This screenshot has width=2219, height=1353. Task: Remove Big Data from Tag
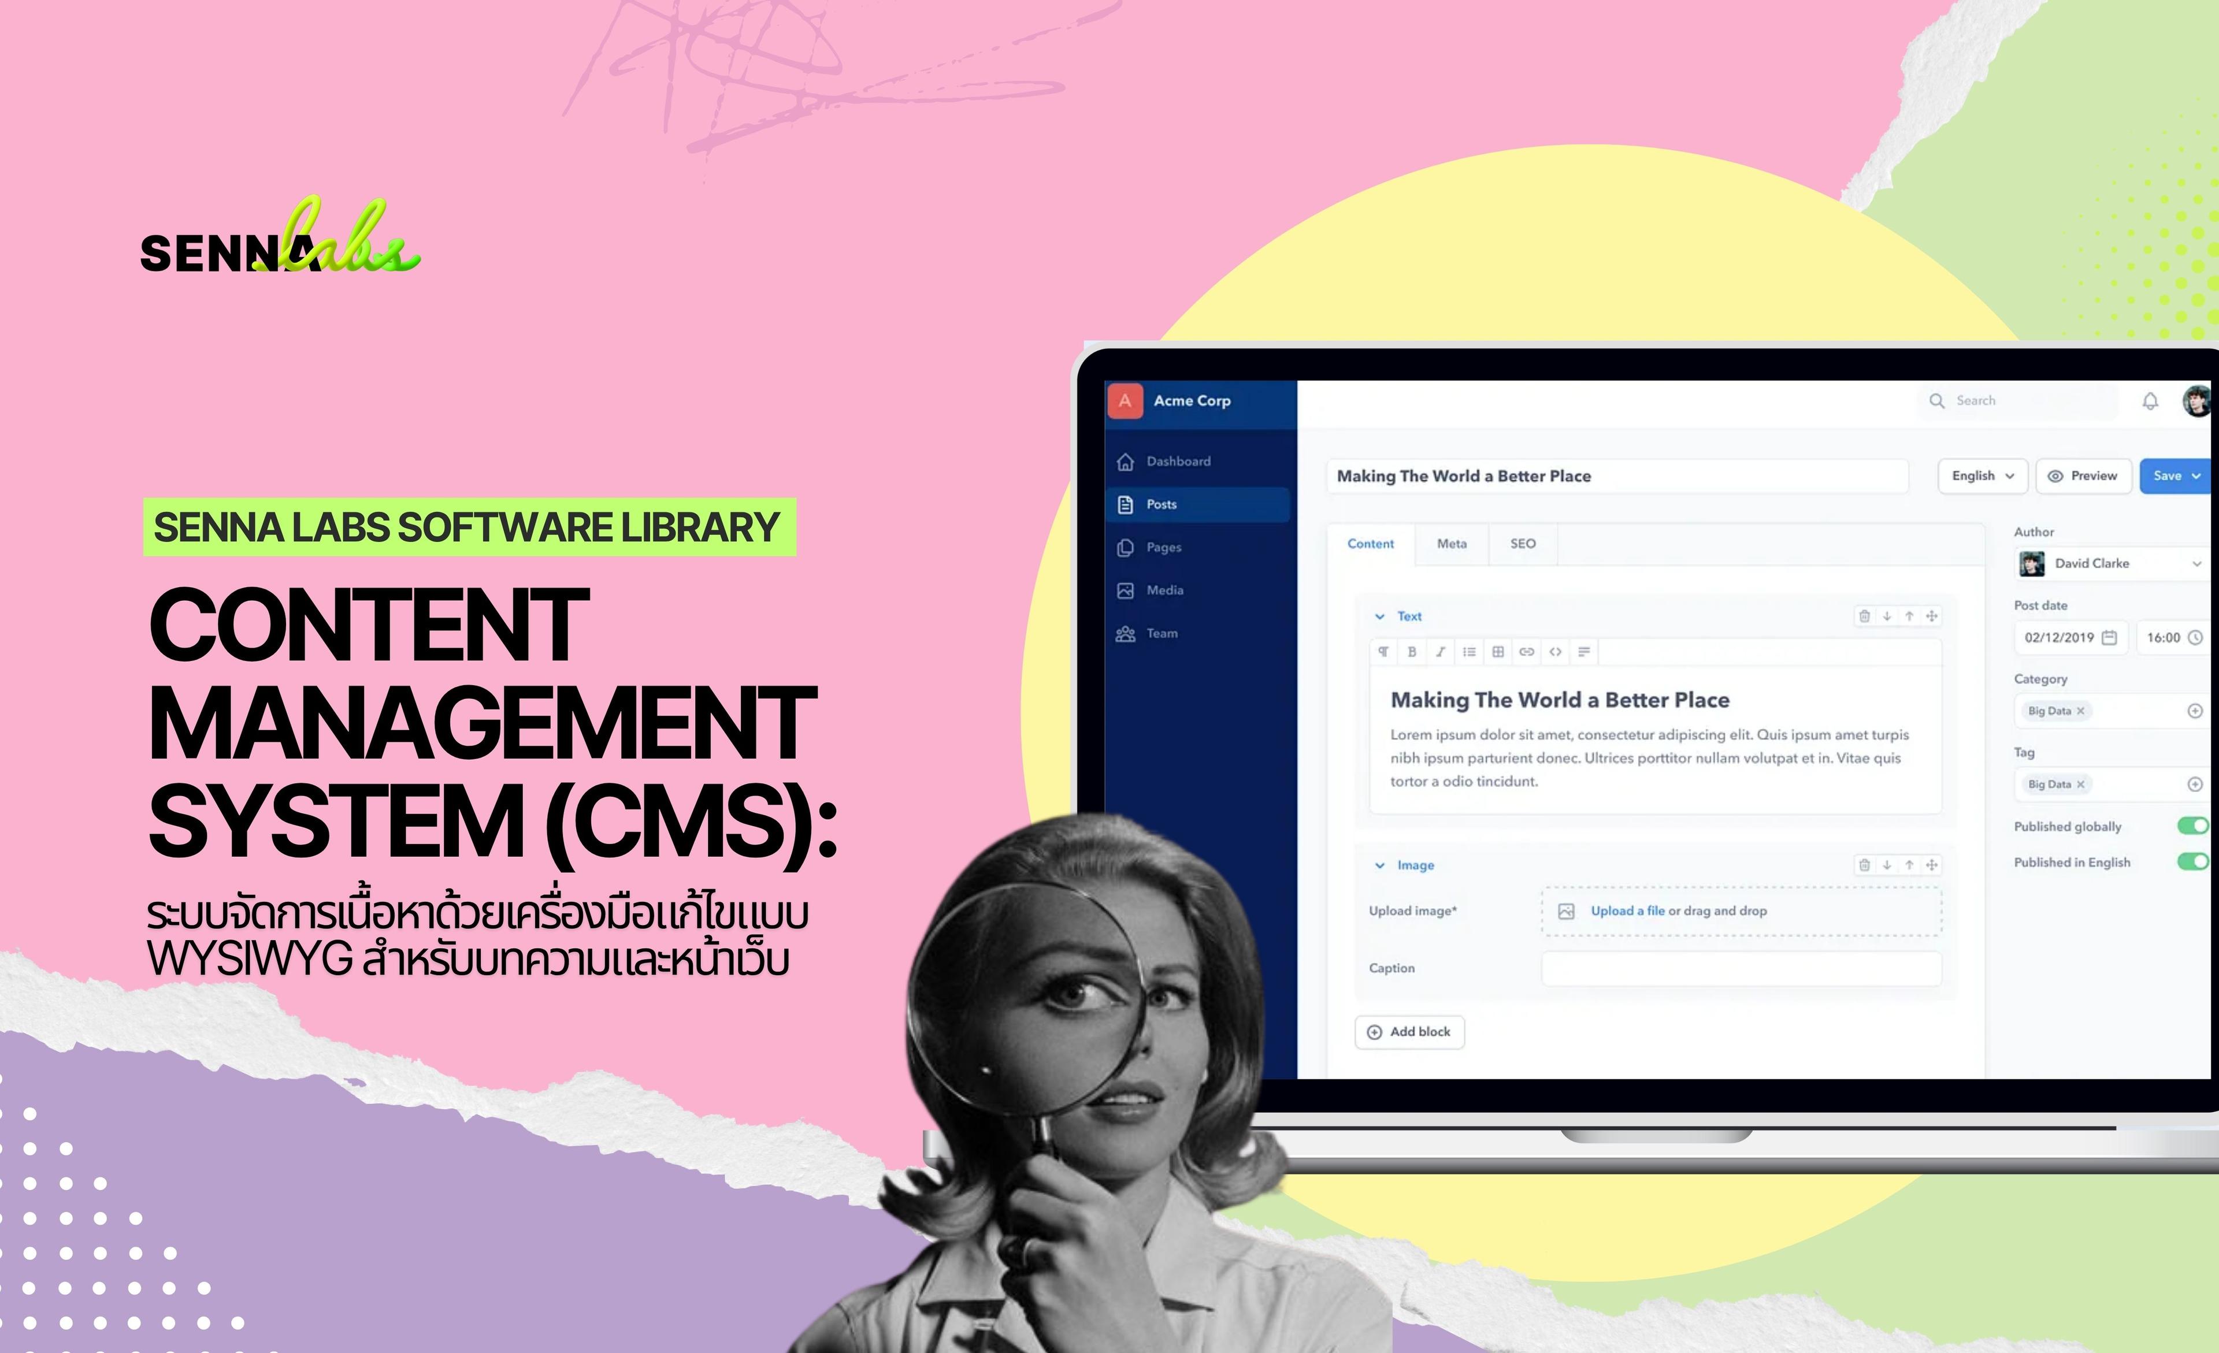coord(2080,785)
